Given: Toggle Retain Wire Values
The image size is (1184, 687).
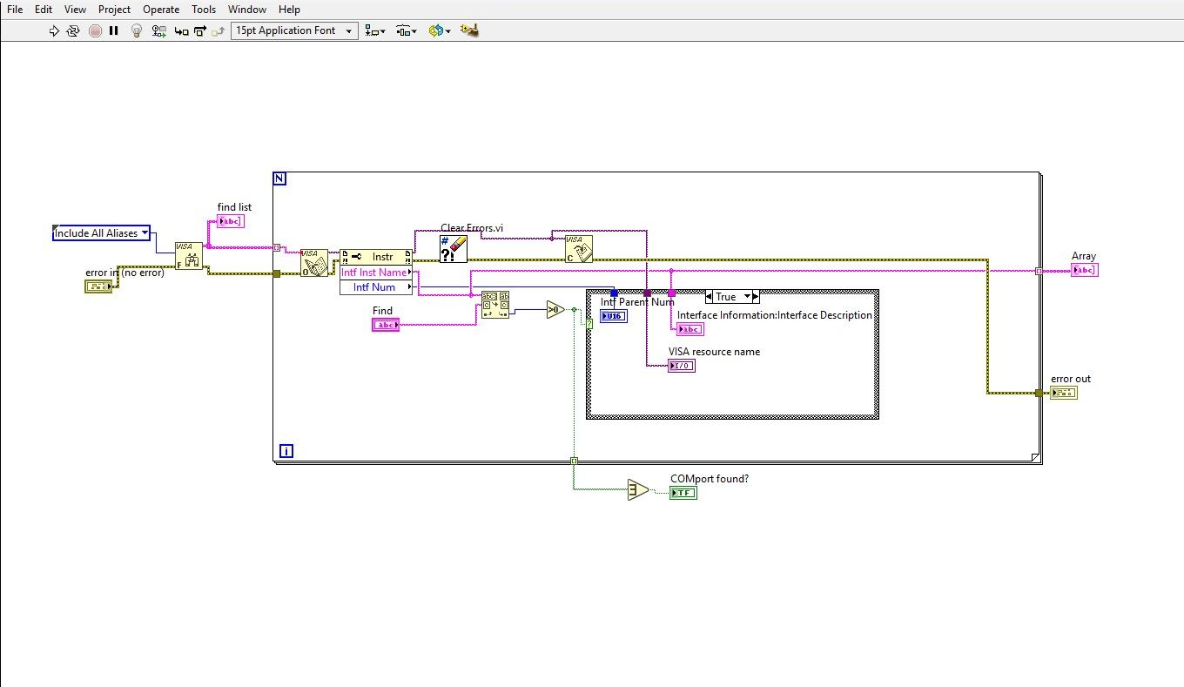Looking at the screenshot, I should (159, 30).
